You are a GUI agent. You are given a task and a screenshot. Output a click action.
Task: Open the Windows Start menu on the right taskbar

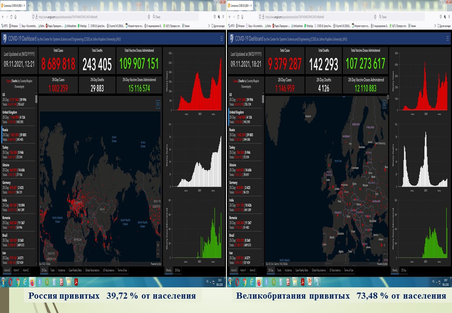(x=230, y=282)
